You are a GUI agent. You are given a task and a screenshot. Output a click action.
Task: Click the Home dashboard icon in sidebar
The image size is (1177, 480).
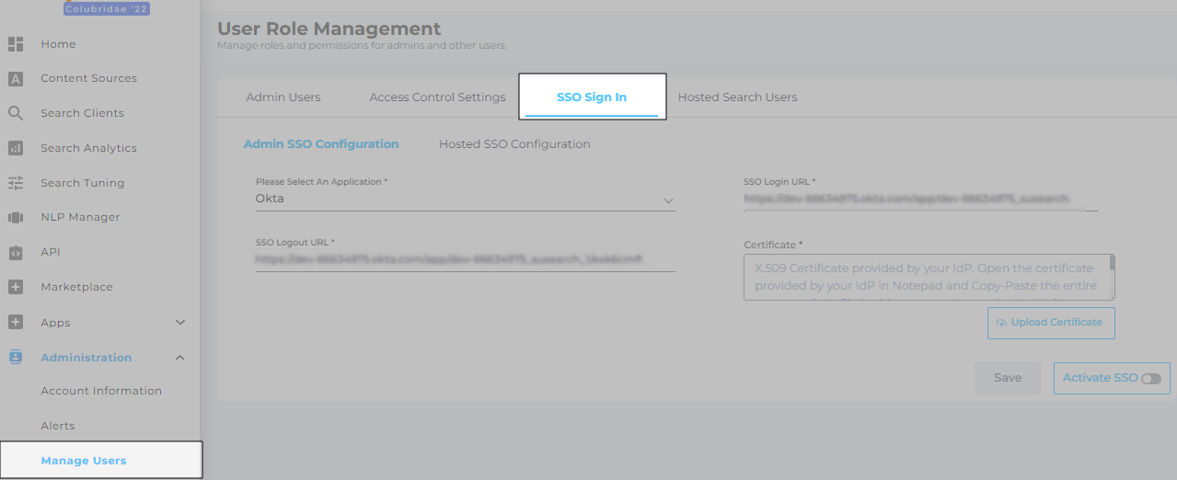[16, 44]
